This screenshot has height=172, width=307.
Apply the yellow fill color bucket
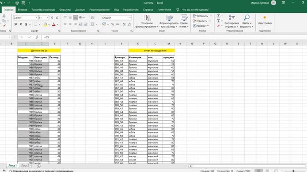(45, 24)
